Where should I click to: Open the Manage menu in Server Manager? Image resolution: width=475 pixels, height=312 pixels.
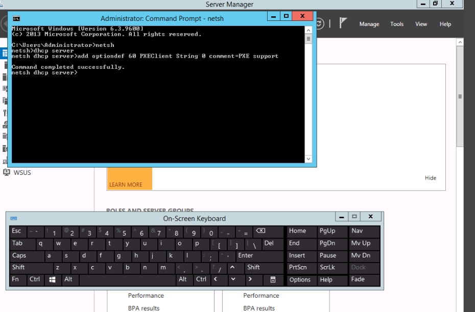pos(369,24)
